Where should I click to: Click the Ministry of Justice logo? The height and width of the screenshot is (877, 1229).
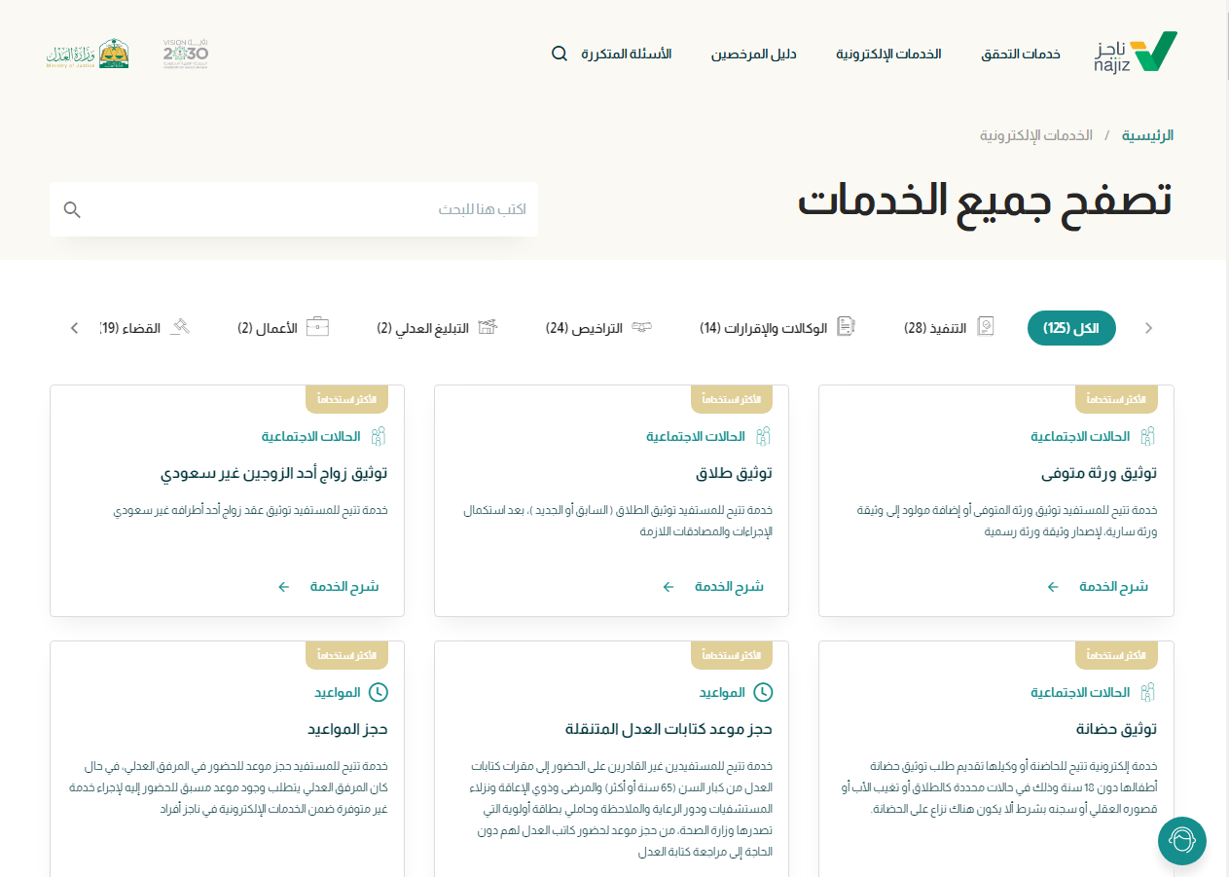pyautogui.click(x=87, y=54)
